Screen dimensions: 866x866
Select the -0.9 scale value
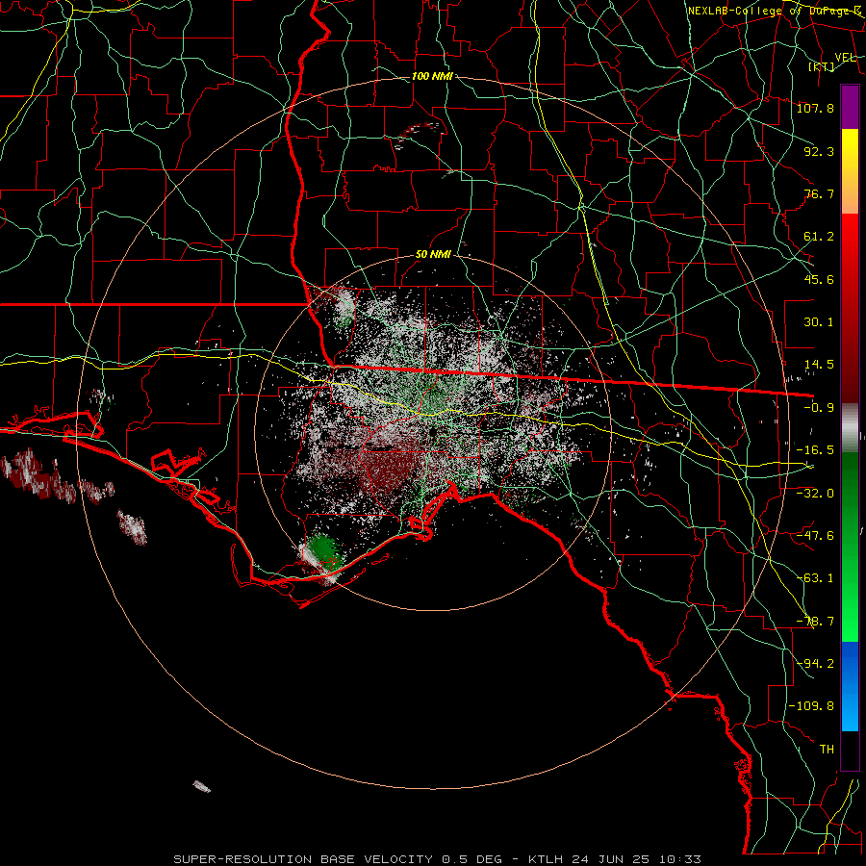point(819,408)
